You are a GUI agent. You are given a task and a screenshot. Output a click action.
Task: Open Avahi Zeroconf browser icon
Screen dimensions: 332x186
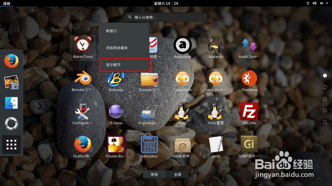tap(249, 45)
